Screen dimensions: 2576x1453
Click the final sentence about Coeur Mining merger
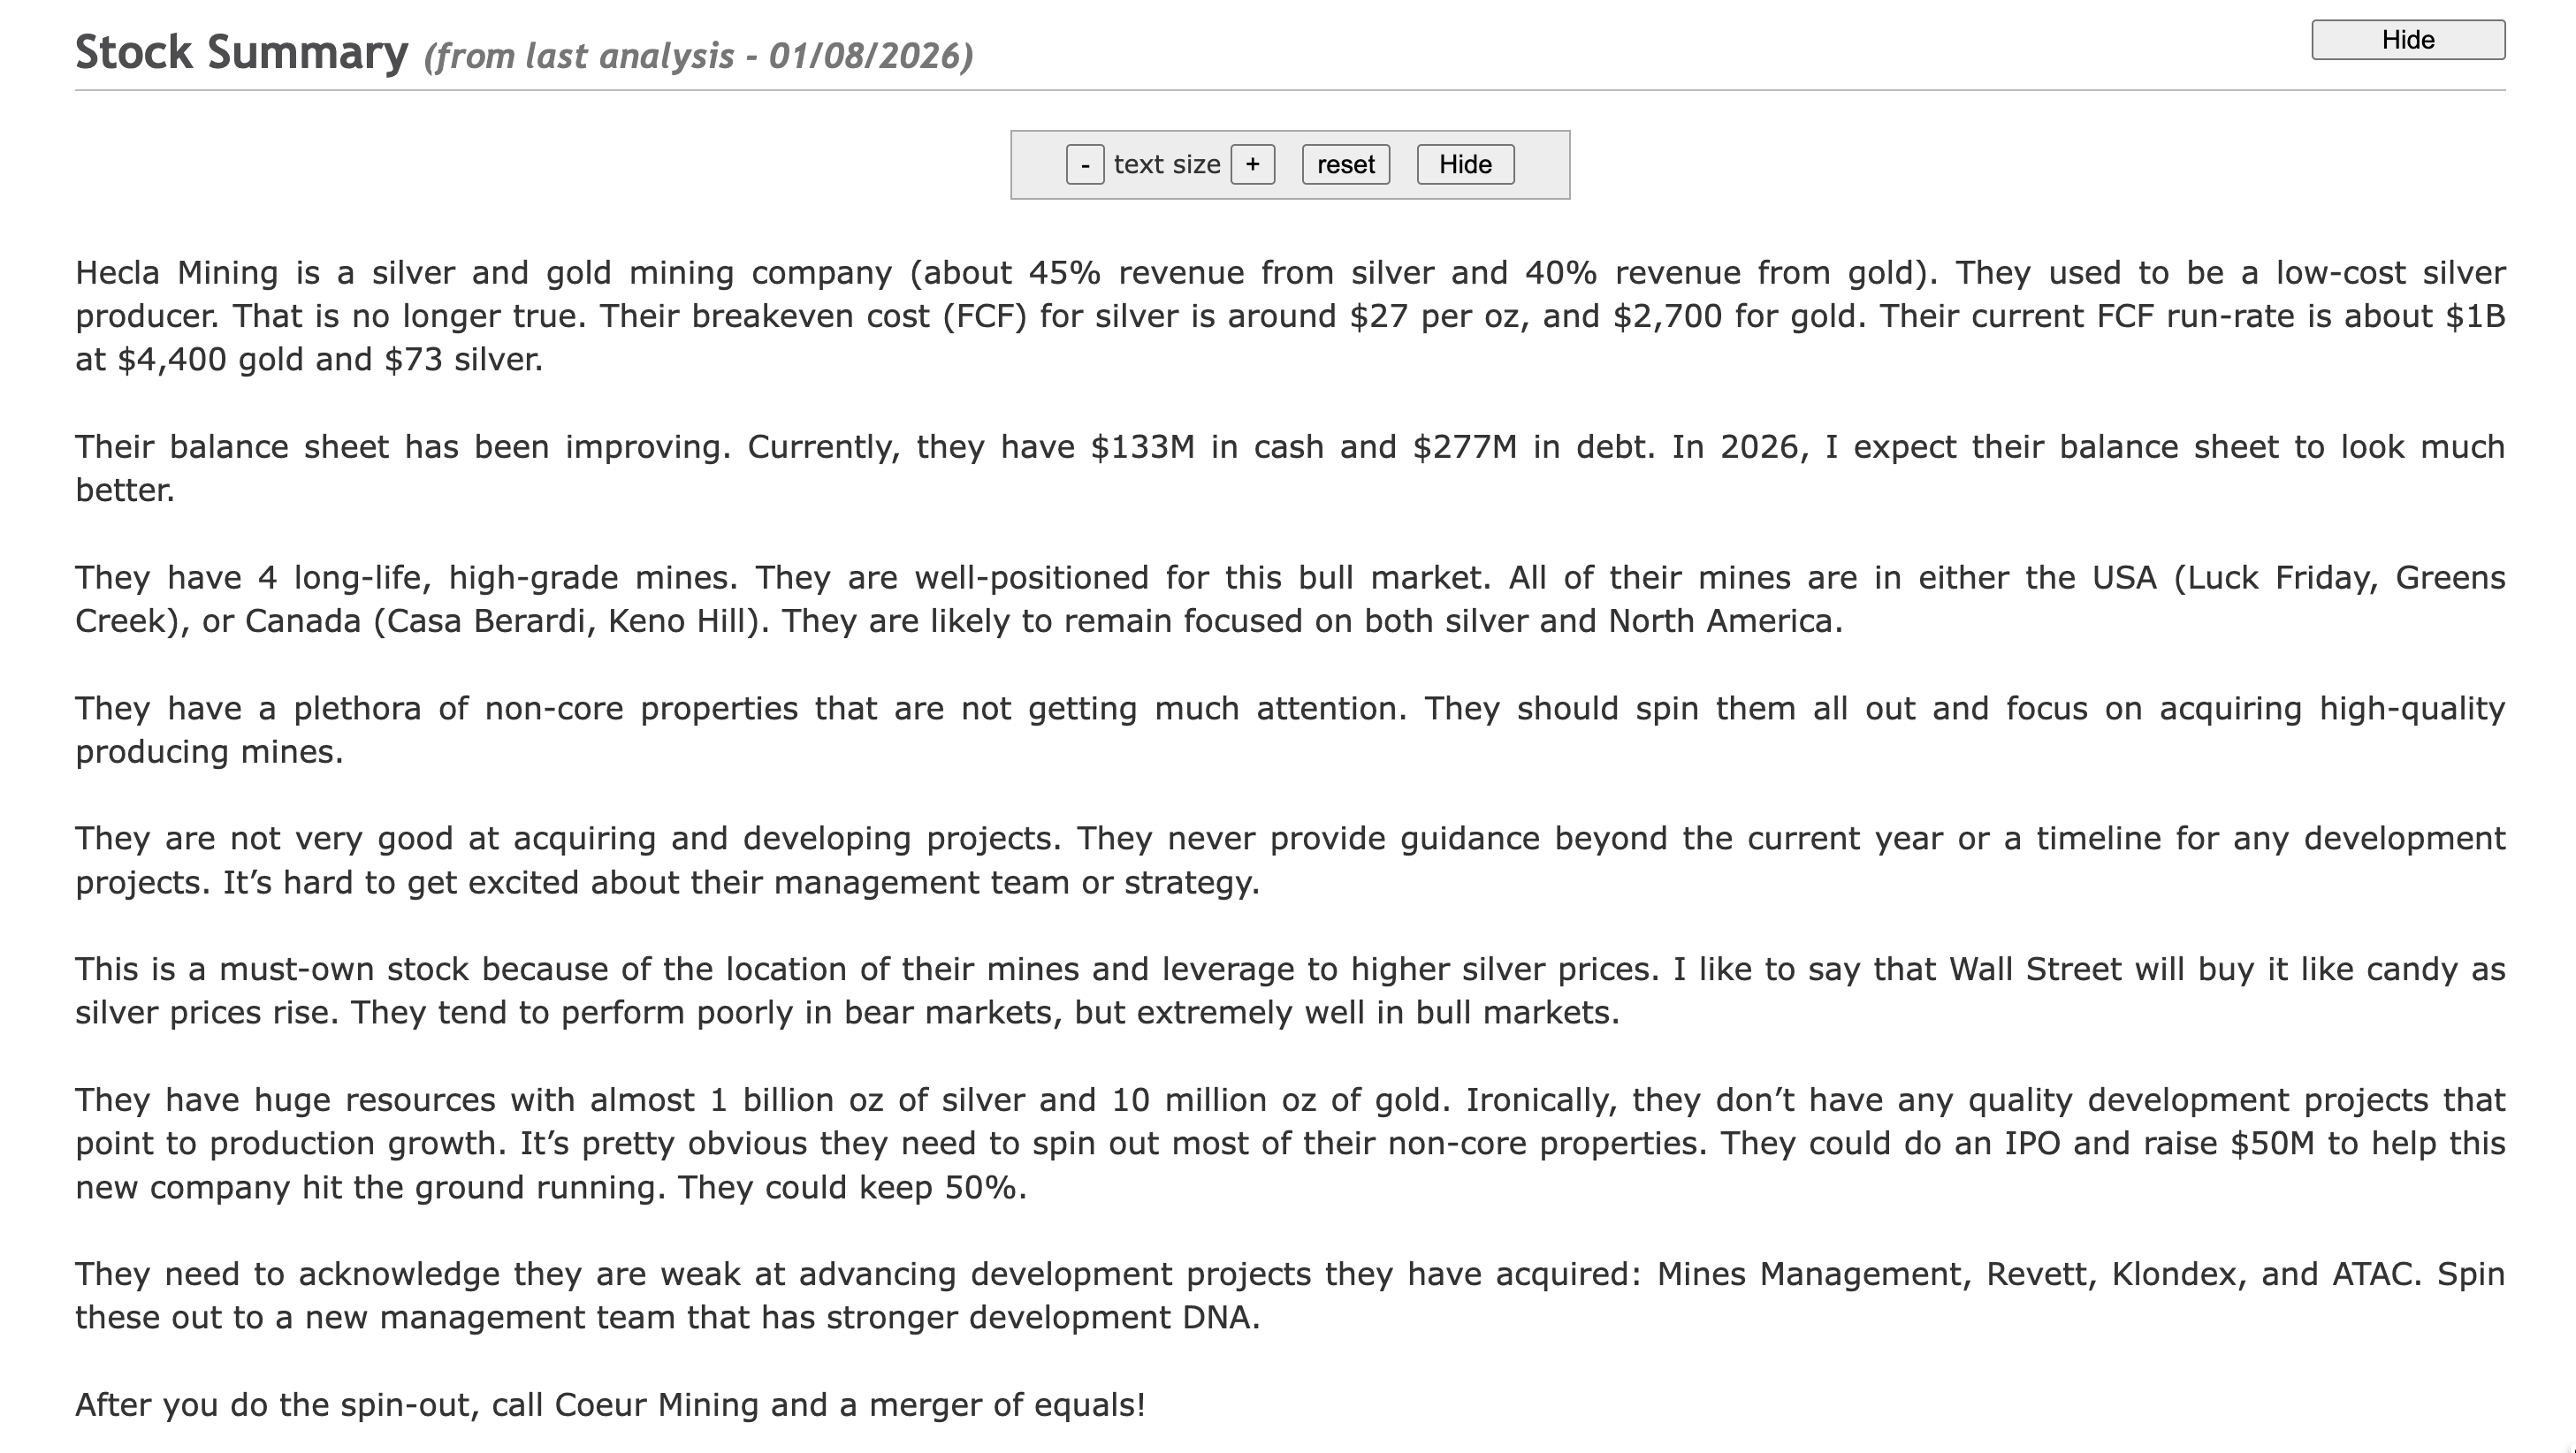pyautogui.click(x=610, y=1405)
